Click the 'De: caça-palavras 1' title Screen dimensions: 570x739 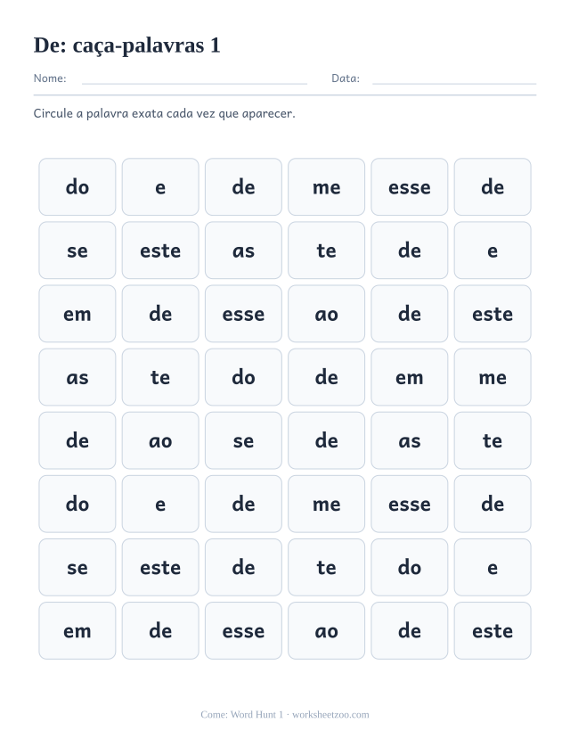coord(127,45)
